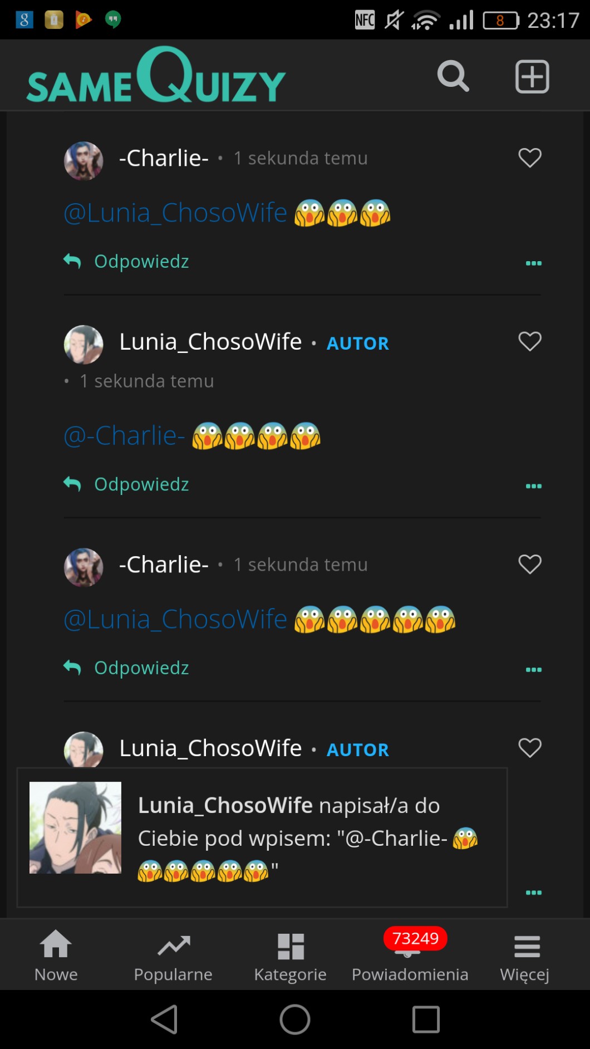Open Android recent apps square button
Viewport: 590px width, 1049px height.
426,1019
